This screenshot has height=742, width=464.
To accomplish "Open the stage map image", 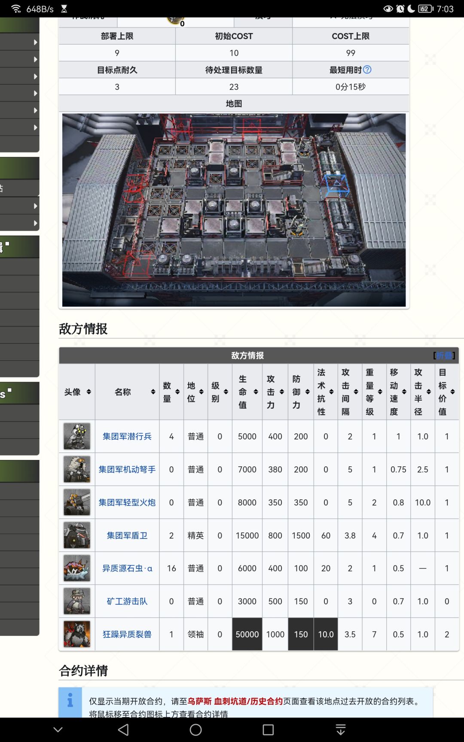I will click(x=234, y=210).
